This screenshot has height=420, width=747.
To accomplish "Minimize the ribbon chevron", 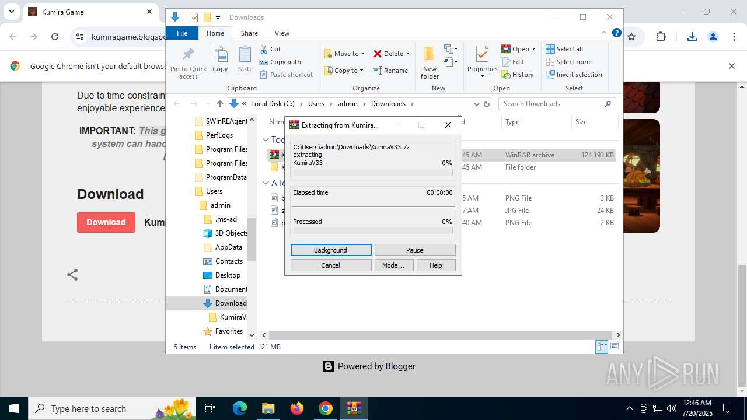I will (x=604, y=33).
